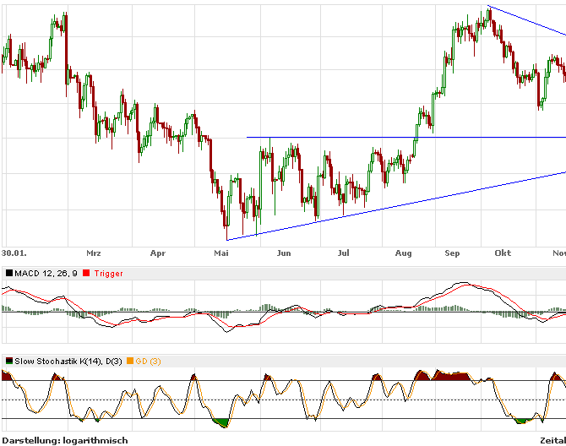The image size is (566, 446).
Task: Click the Mai month axis label
Action: [221, 253]
